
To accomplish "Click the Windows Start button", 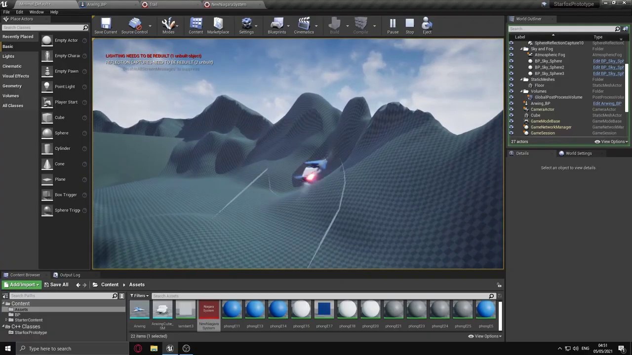I will pyautogui.click(x=7, y=349).
